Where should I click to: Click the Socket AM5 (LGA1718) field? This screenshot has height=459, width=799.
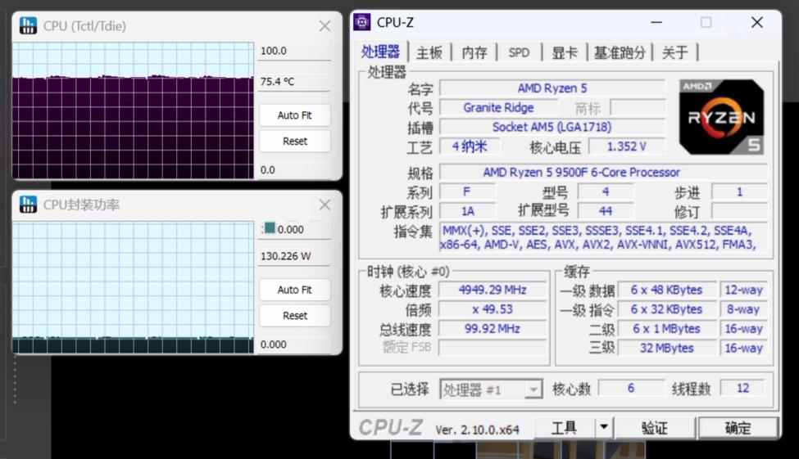click(x=552, y=127)
